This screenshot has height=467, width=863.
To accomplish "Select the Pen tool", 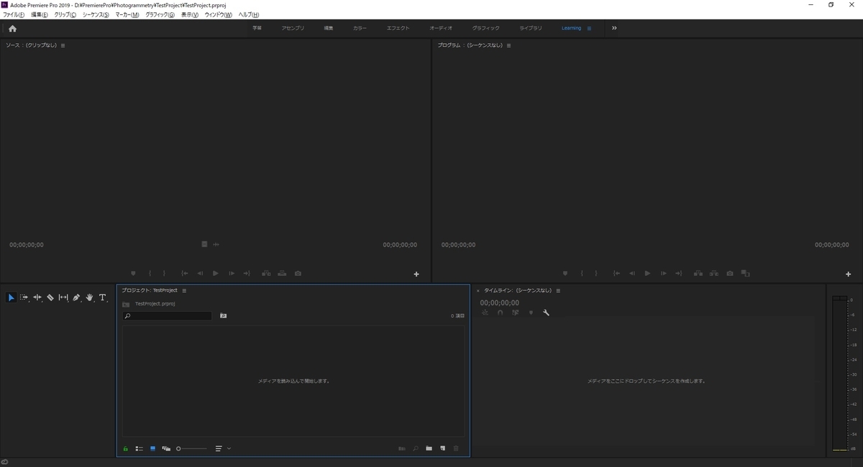I will (x=76, y=297).
